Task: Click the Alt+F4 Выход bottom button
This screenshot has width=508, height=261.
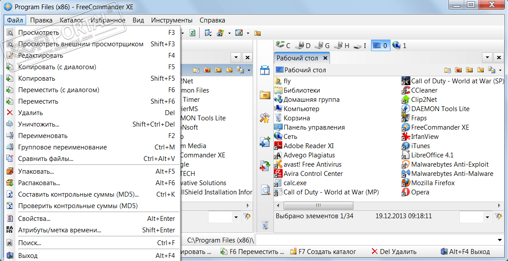Action: (x=465, y=251)
